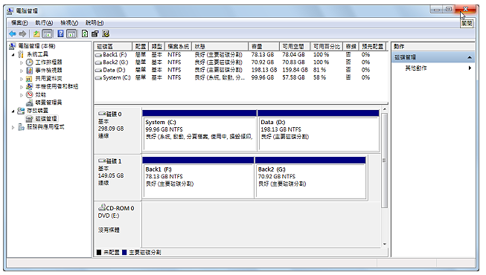The height and width of the screenshot is (275, 486).
Task: Click the gray Forward arrow in toolbar
Action: (x=22, y=33)
